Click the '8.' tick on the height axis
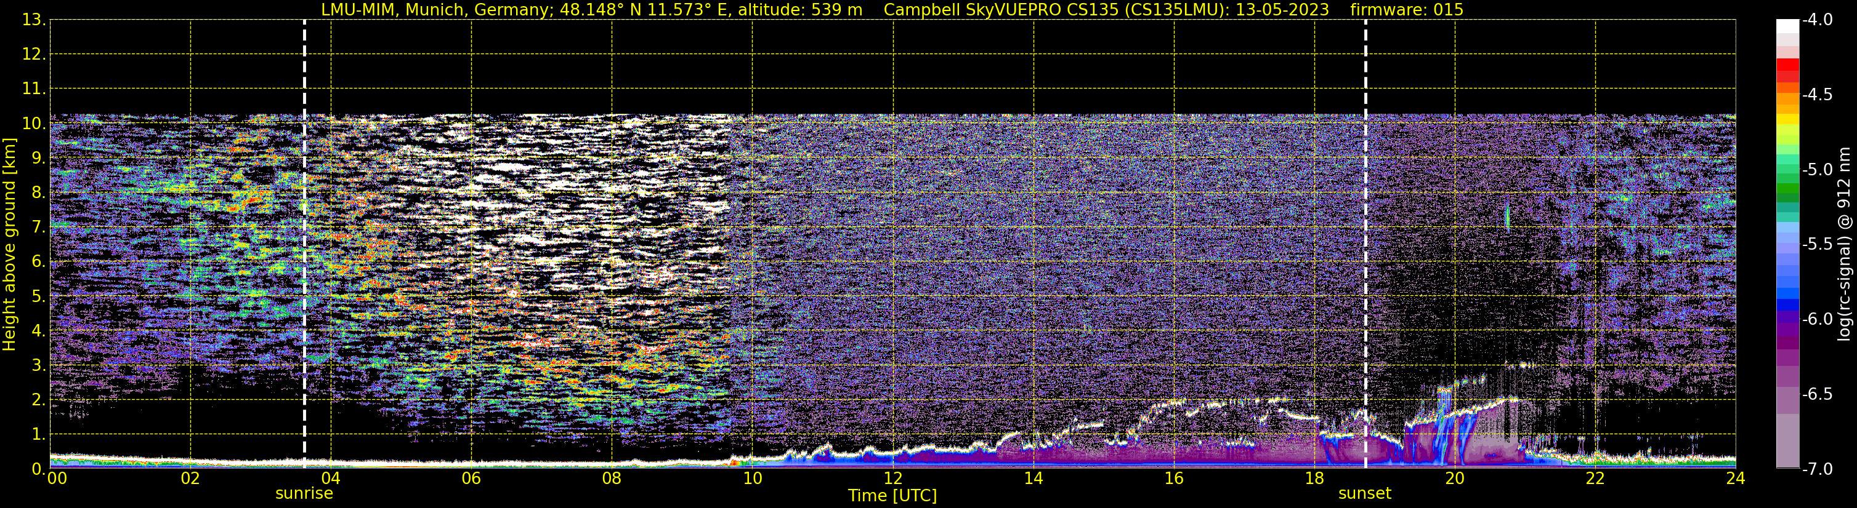The height and width of the screenshot is (508, 1857). click(38, 193)
